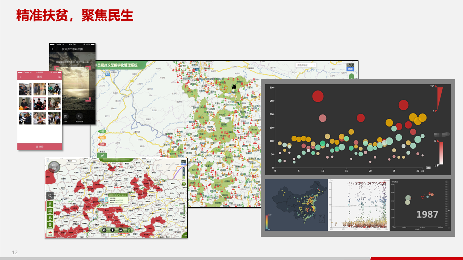This screenshot has height=260, width=463.
Task: Tap the back arrow in the QR scanner screen
Action: pos(52,49)
